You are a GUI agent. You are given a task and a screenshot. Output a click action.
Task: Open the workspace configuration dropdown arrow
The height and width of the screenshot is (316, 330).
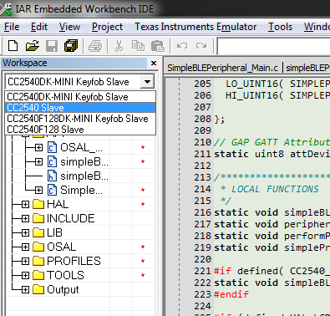[x=147, y=82]
